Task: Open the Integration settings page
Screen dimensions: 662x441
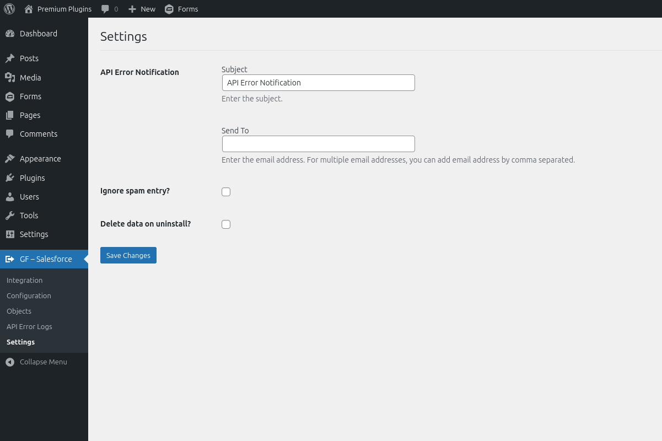Action: click(24, 280)
